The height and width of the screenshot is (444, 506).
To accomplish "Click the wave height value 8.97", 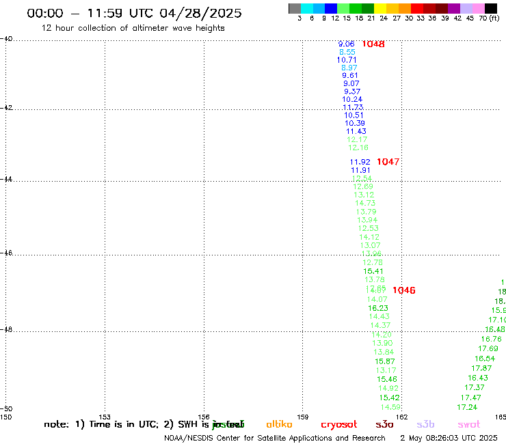I will pos(349,68).
